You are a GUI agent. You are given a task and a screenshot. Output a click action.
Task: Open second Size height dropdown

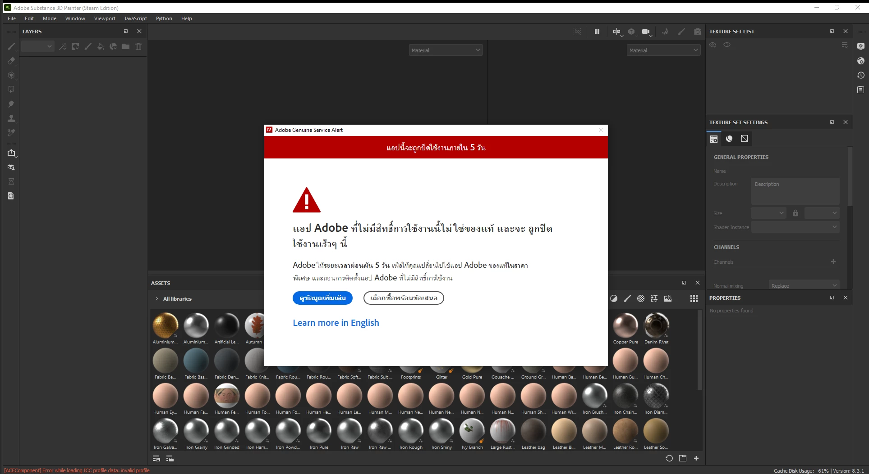point(822,213)
